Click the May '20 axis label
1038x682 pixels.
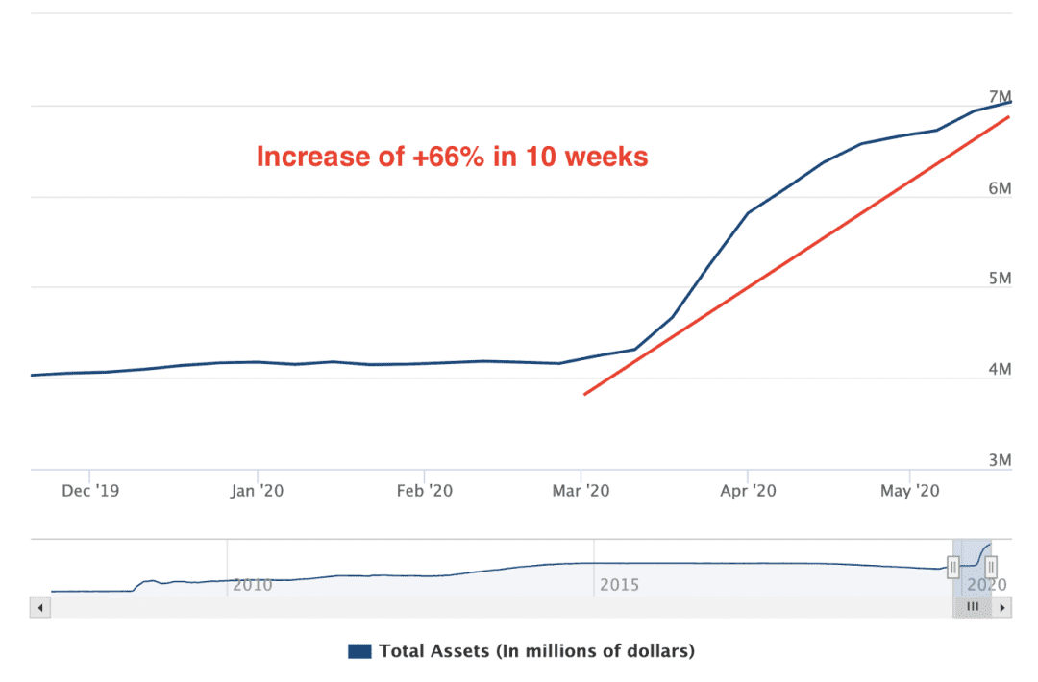point(909,491)
